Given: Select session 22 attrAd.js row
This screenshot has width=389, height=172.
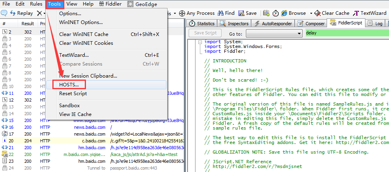Looking at the screenshot, I should point(92,154).
